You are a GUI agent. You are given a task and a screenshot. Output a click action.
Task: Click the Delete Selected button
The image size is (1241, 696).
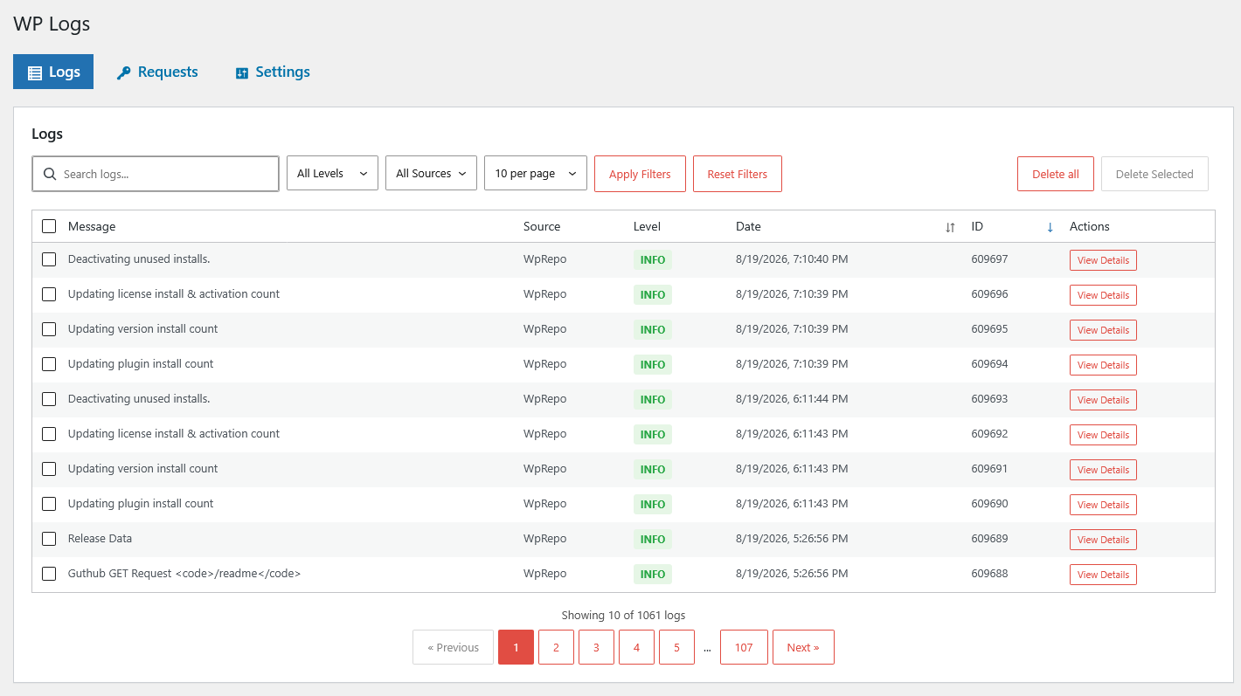pos(1154,174)
